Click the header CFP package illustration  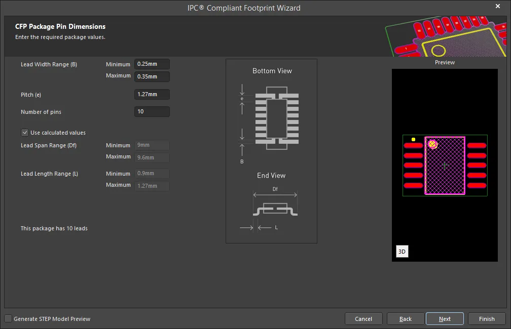point(446,36)
